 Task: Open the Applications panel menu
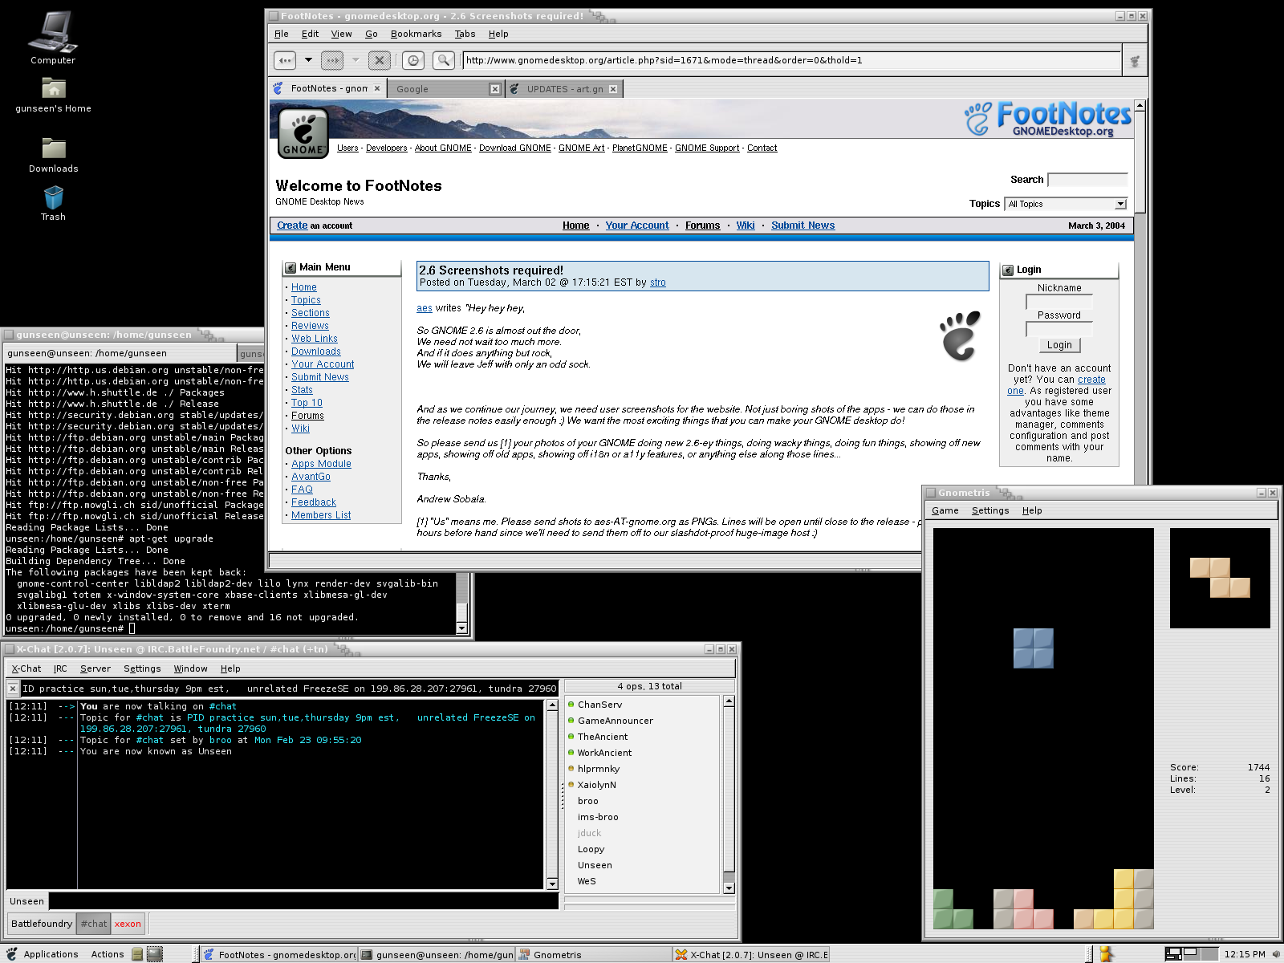click(51, 954)
